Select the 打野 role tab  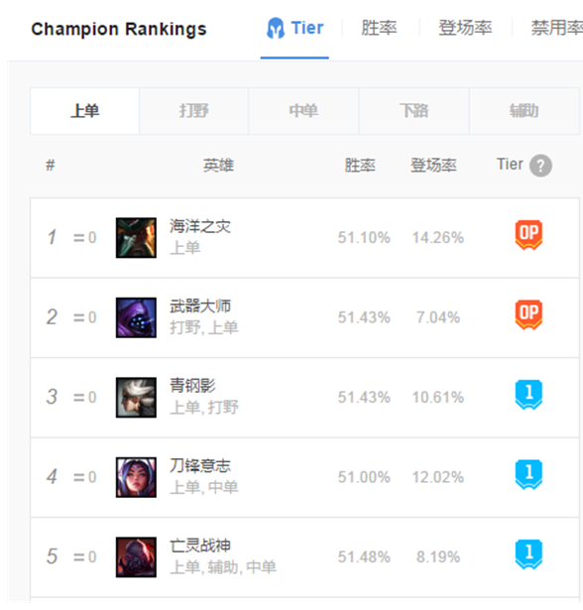click(x=193, y=111)
